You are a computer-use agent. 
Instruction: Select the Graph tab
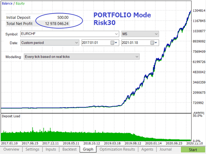[88, 150]
